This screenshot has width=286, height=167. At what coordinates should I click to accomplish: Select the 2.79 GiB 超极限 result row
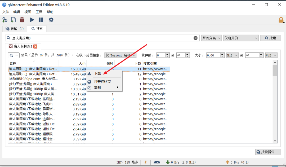(89, 134)
